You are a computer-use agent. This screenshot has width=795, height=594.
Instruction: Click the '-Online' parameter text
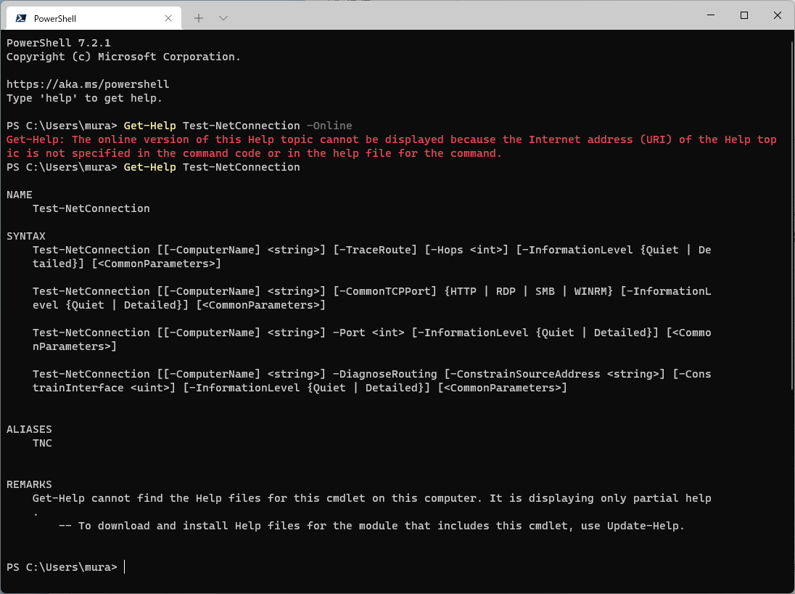click(329, 126)
